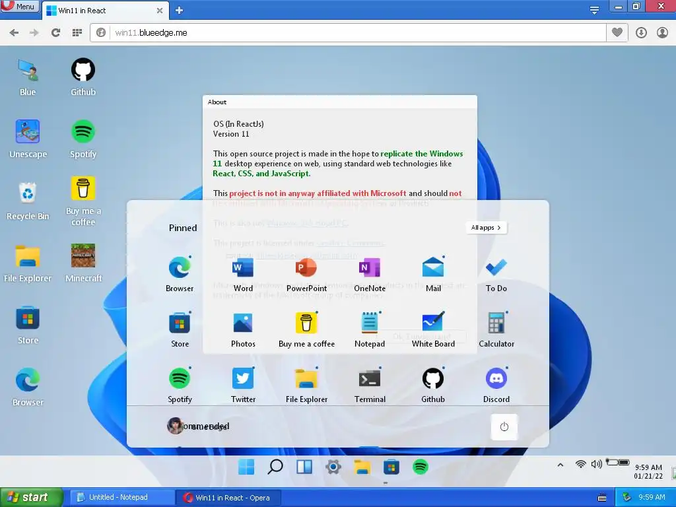Open the Github desktop shortcut

pyautogui.click(x=83, y=78)
